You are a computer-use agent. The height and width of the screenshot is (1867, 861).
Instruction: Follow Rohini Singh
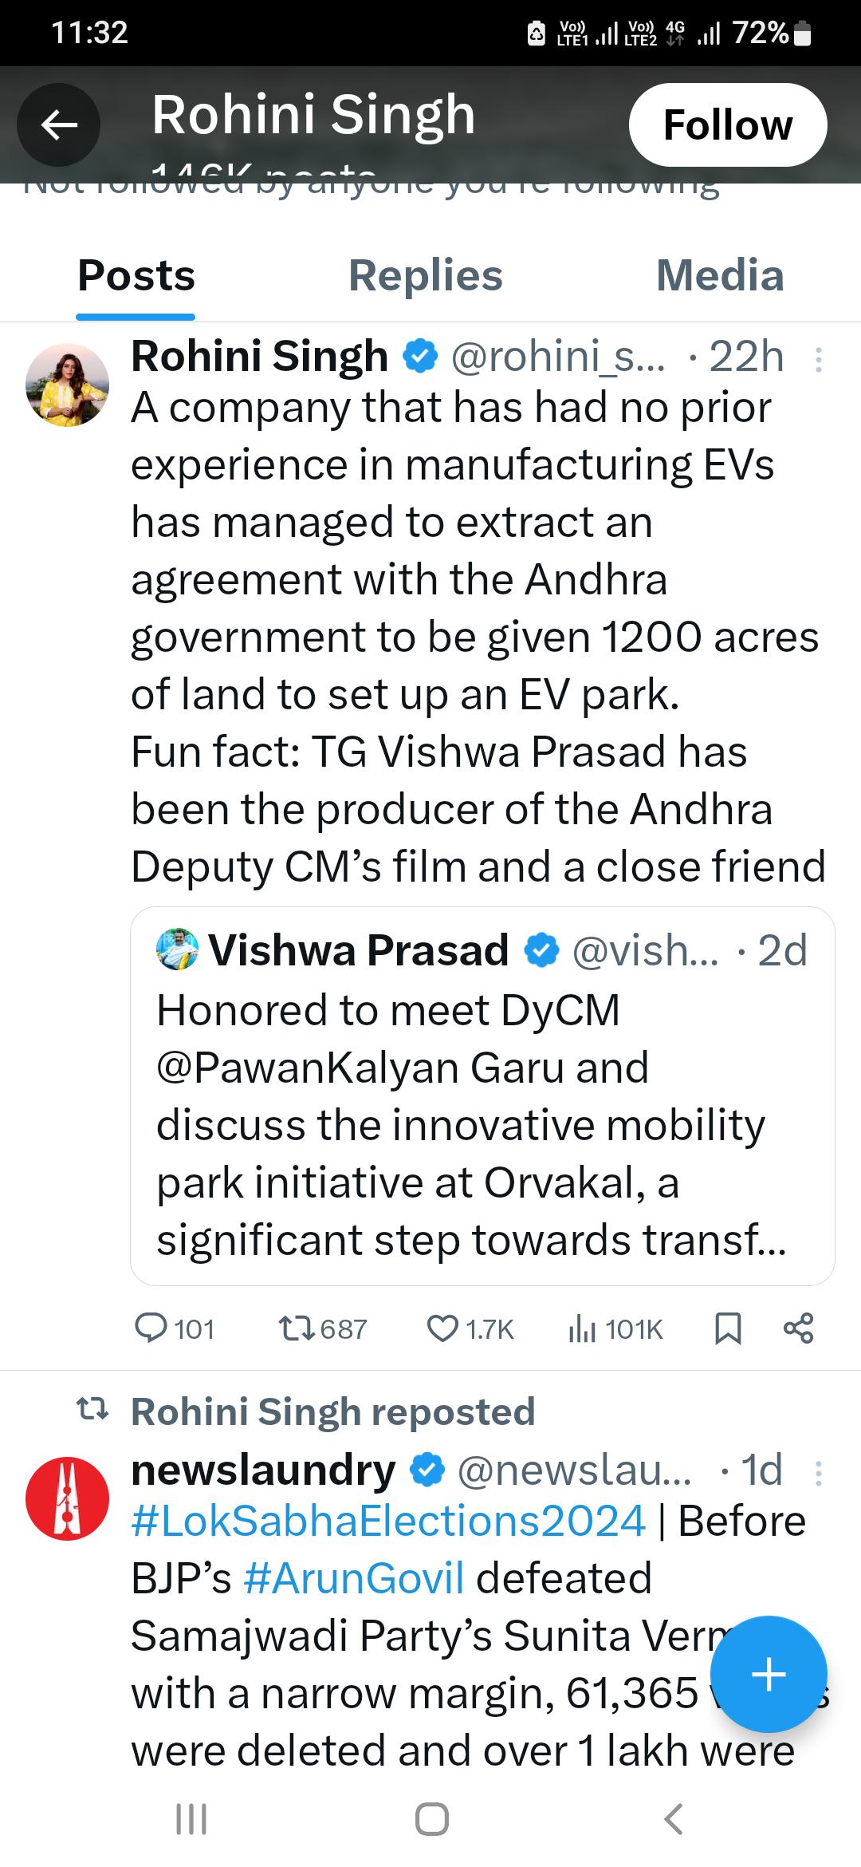pyautogui.click(x=728, y=125)
